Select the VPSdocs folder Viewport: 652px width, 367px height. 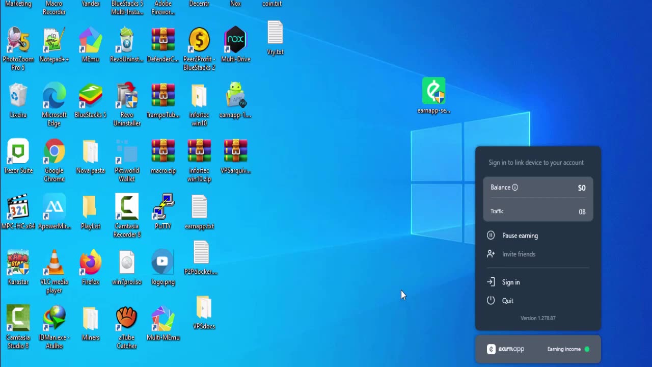point(204,312)
